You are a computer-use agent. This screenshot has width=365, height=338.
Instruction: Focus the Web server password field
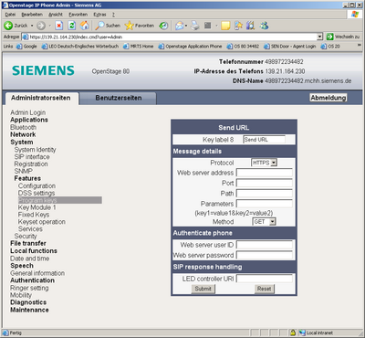265,255
